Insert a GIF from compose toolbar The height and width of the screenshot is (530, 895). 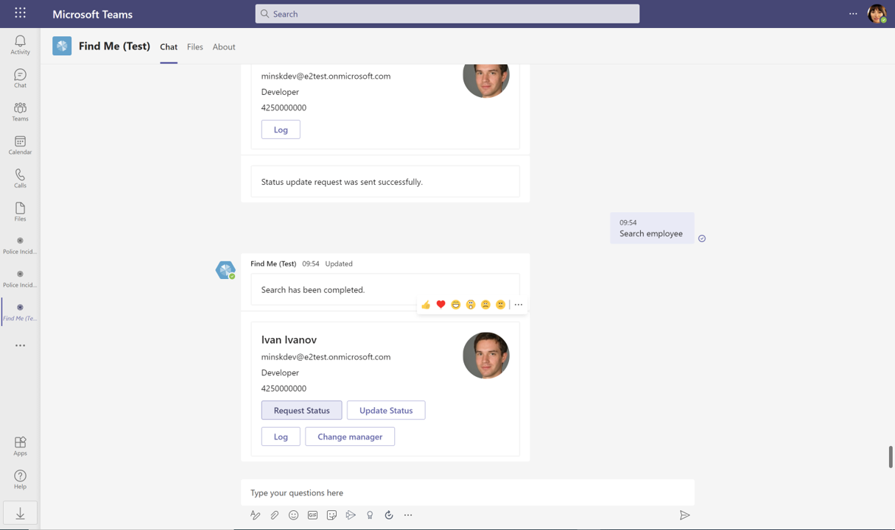[x=312, y=515]
